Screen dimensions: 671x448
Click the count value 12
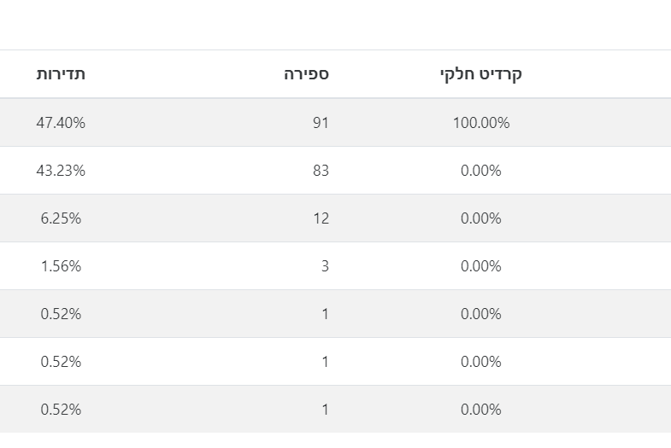(321, 218)
